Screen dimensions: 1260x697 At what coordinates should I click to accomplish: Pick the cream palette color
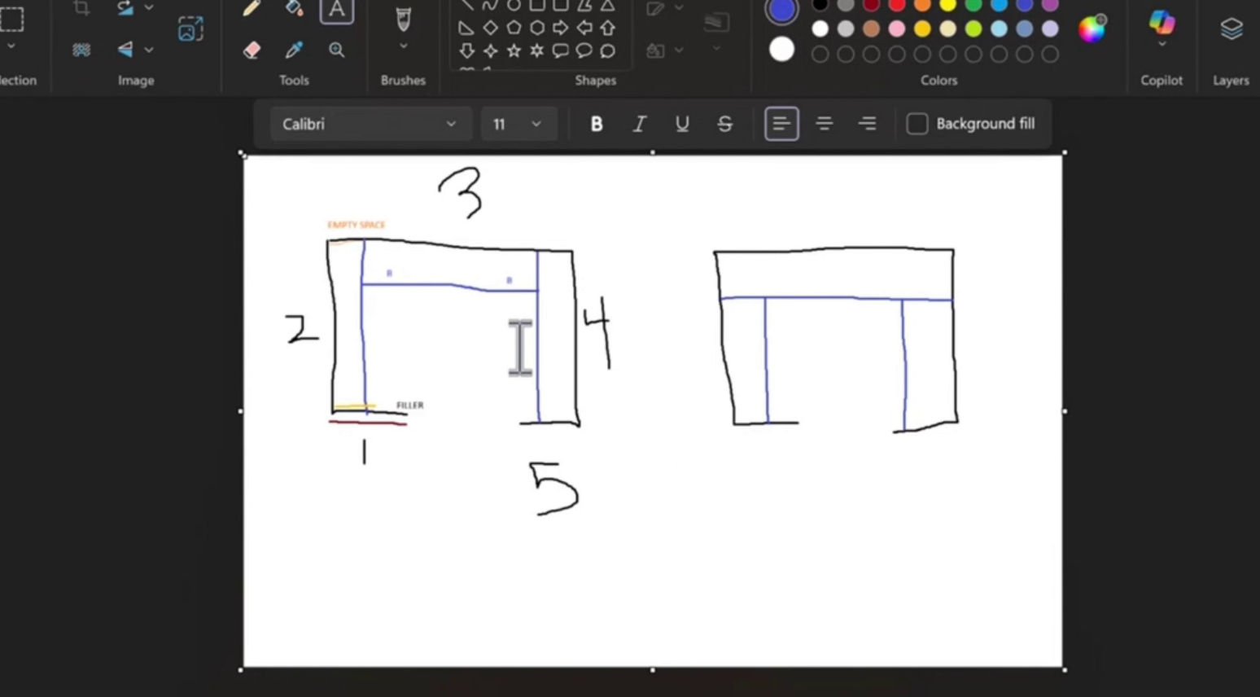[x=947, y=29]
